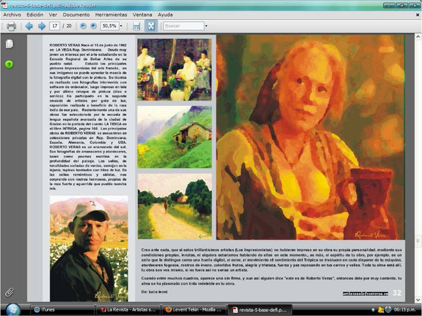The height and width of the screenshot is (316, 422).
Task: Open the Buscar search options dropdown arrow
Action: (x=206, y=26)
